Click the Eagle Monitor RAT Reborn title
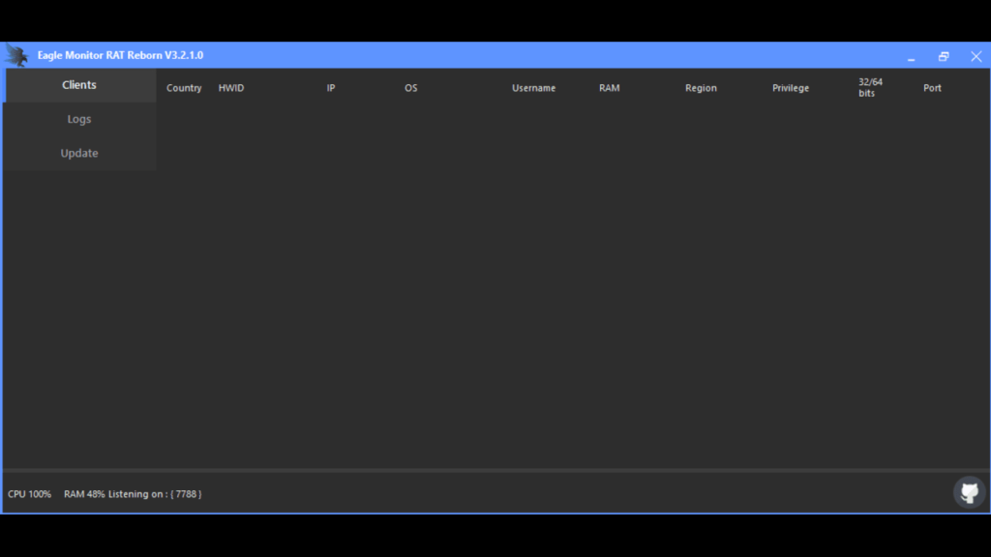 120,55
